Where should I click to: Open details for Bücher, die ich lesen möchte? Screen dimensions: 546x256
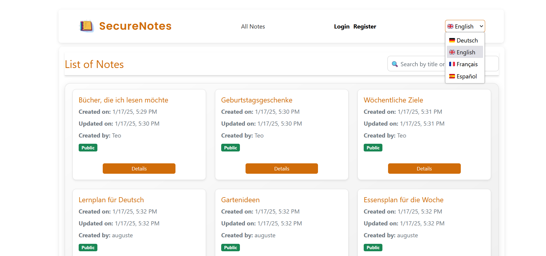[x=139, y=168]
